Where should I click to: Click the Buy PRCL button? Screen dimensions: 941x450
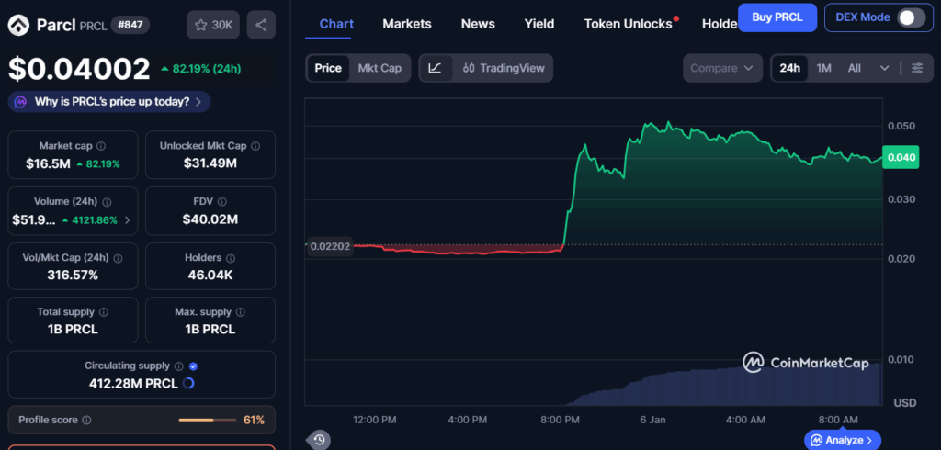click(x=777, y=17)
